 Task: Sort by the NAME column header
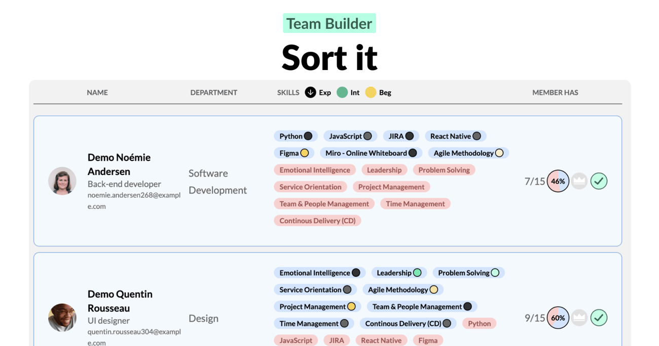click(x=97, y=92)
